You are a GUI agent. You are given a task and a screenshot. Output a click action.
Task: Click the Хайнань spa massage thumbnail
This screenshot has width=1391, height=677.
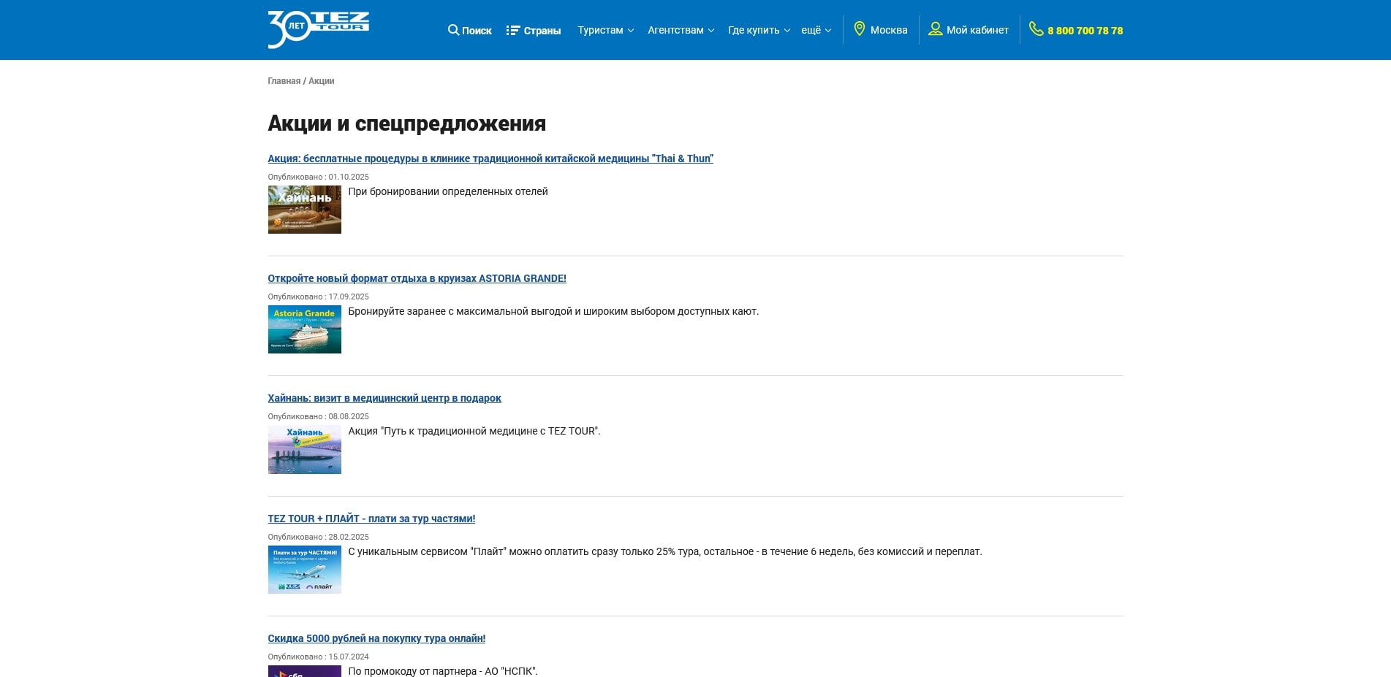pos(304,210)
